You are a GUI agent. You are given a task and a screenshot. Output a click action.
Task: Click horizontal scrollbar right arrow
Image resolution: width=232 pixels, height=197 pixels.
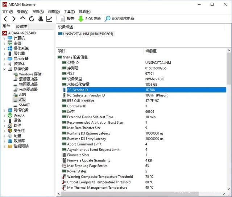(x=224, y=194)
